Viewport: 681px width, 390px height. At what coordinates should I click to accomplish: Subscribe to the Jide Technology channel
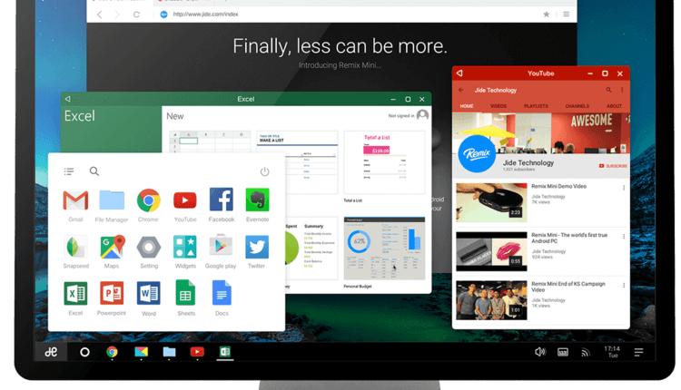(613, 166)
